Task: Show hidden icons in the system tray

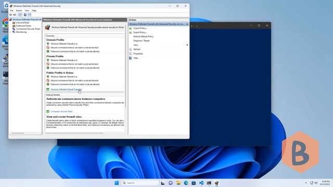Action: point(306,183)
